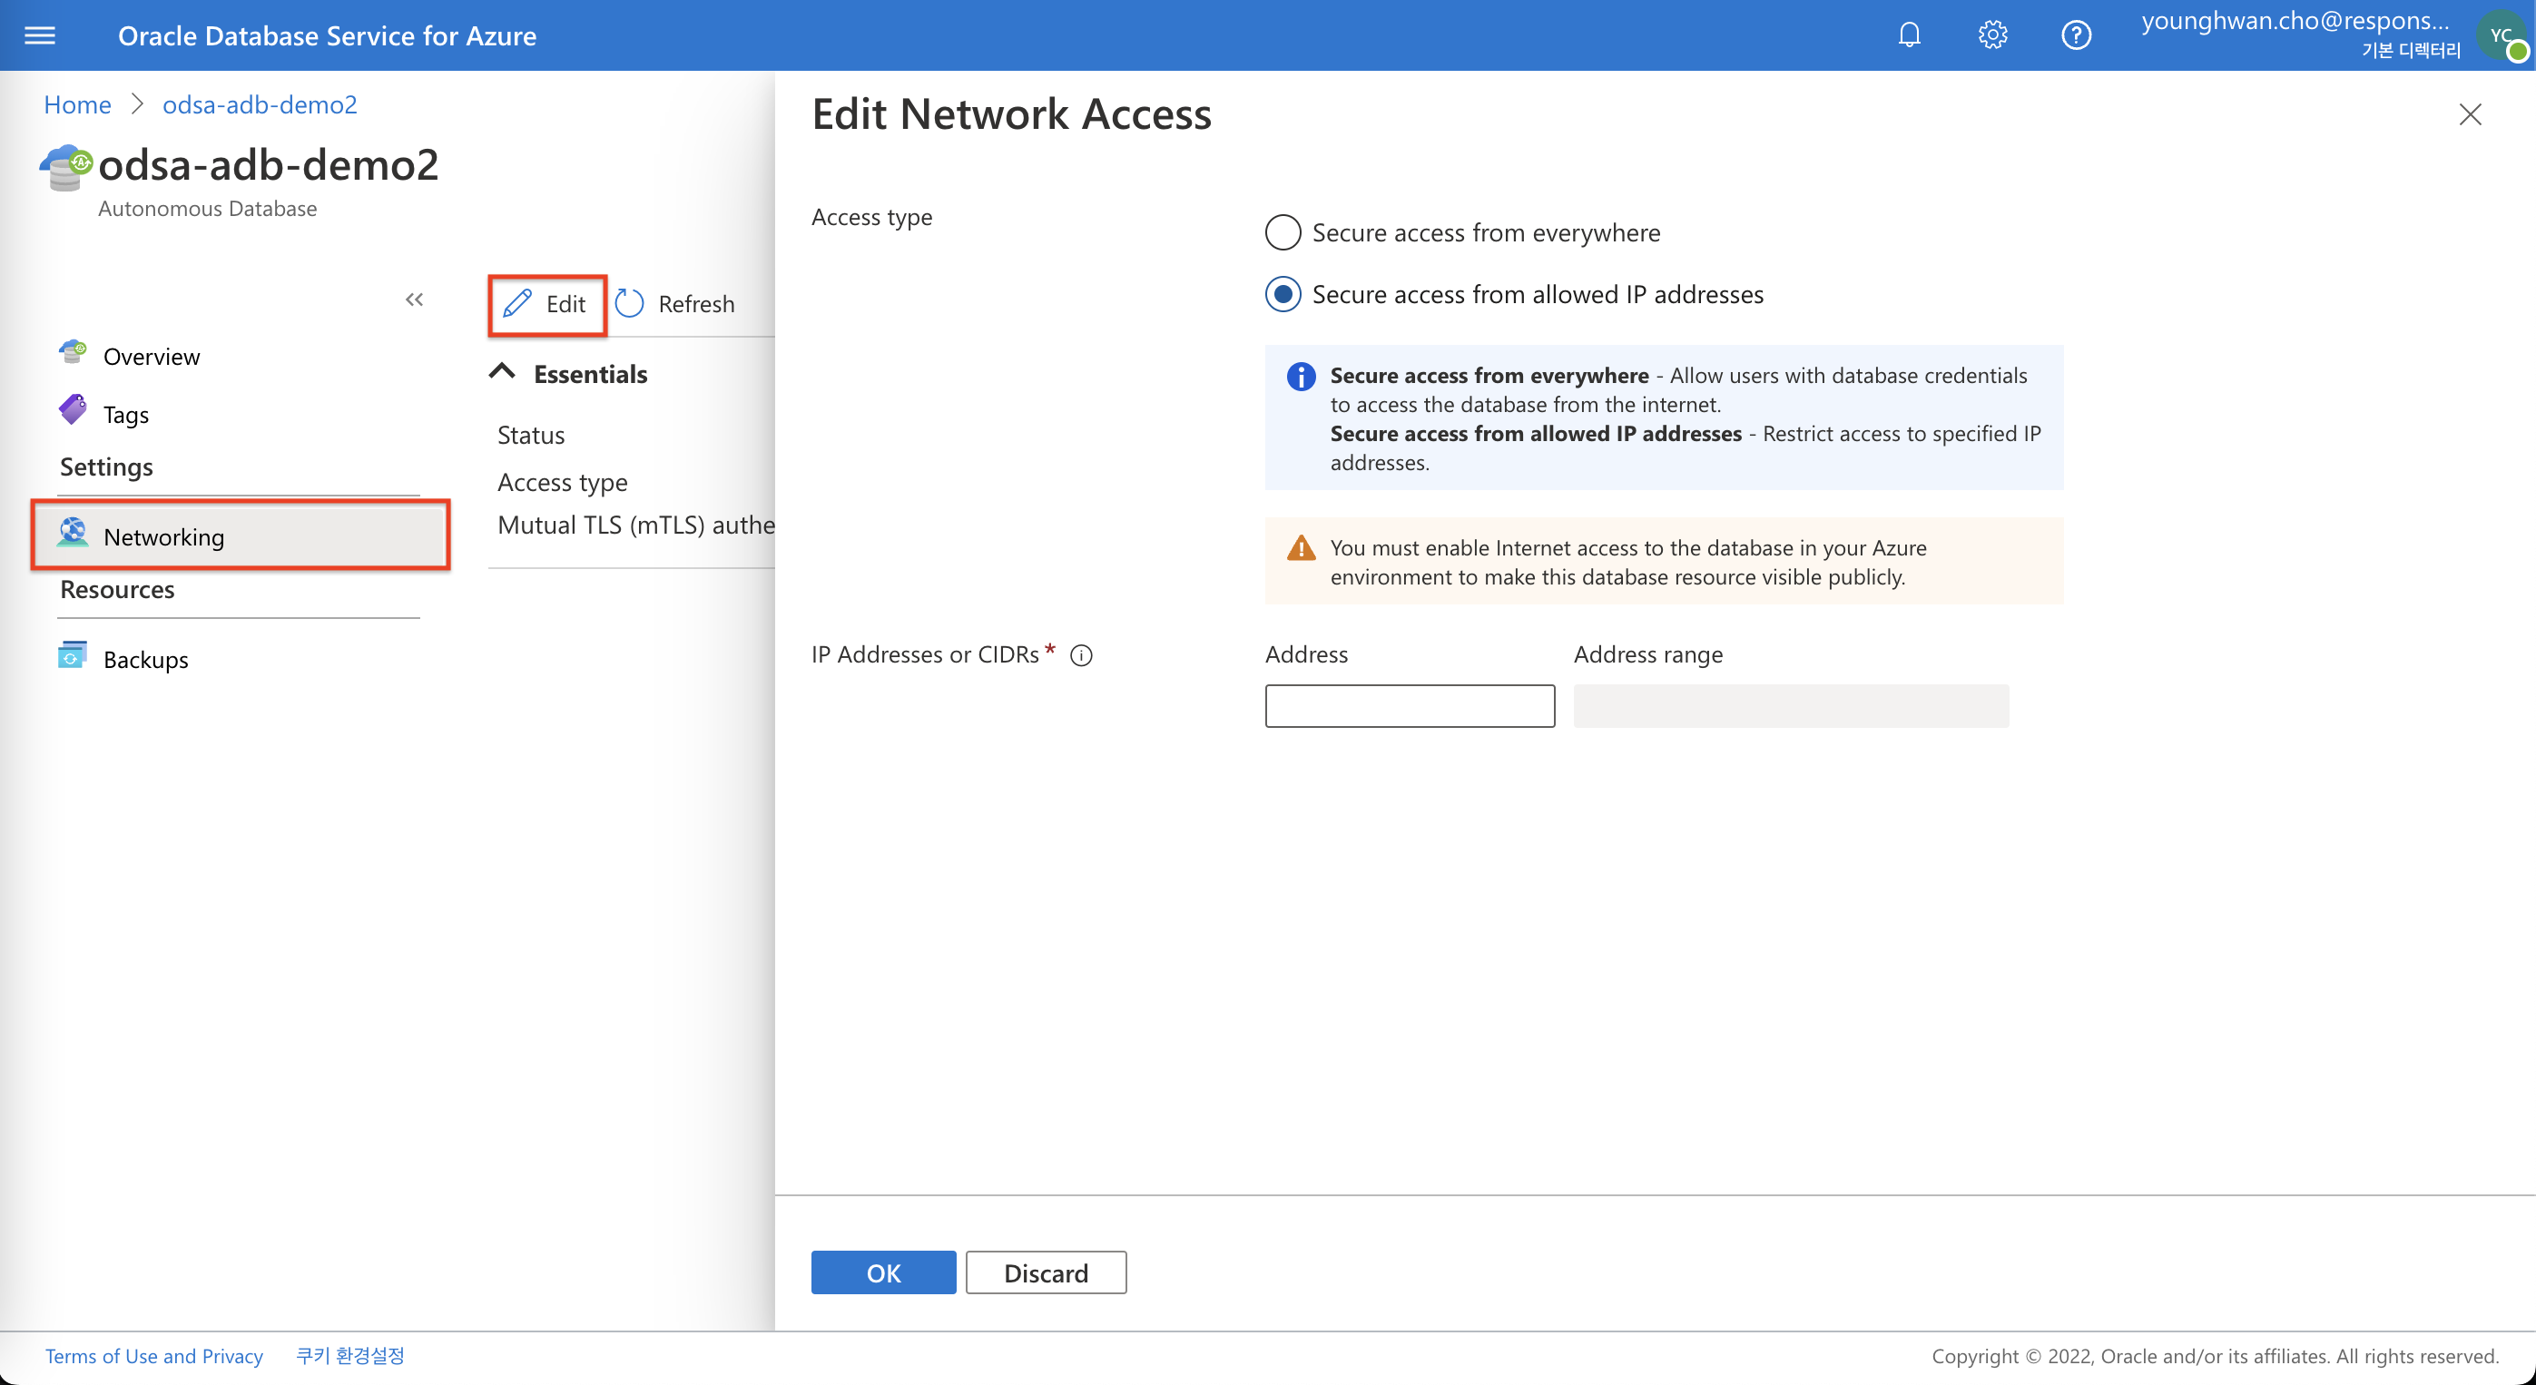This screenshot has height=1385, width=2536.
Task: Click the Status label in Essentials
Action: (x=531, y=435)
